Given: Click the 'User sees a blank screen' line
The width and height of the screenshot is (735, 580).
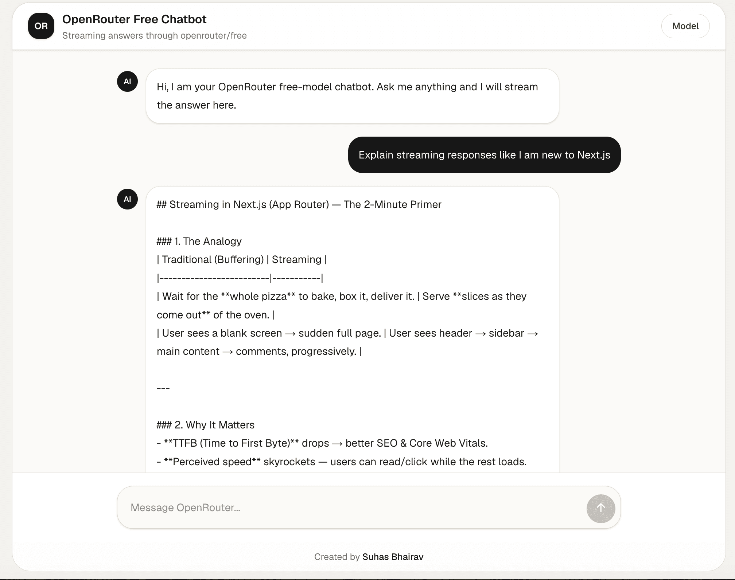Looking at the screenshot, I should (x=347, y=333).
